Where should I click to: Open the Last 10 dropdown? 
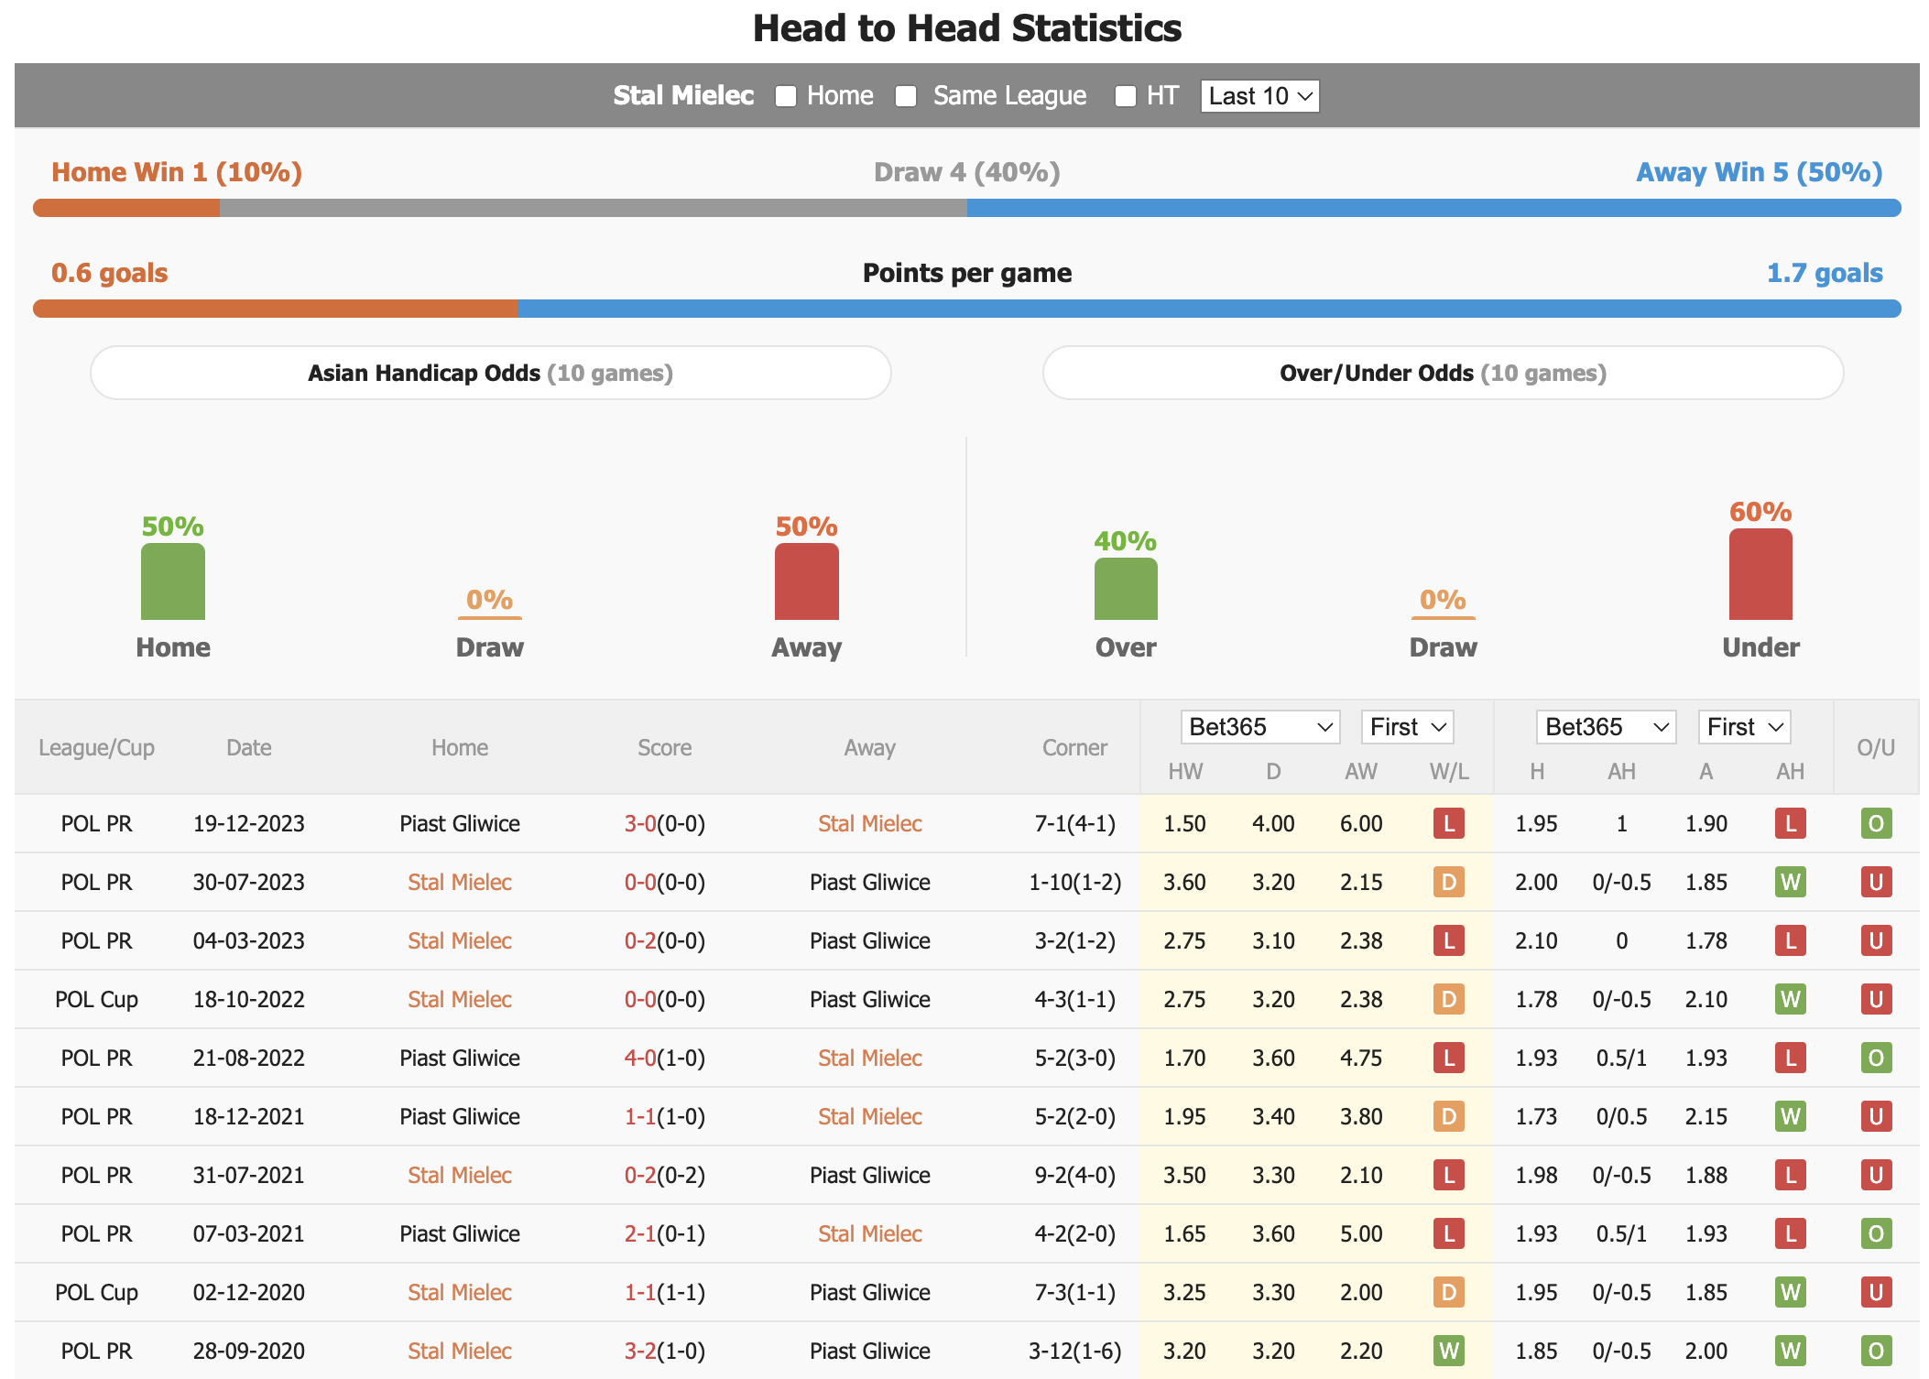click(x=1259, y=95)
